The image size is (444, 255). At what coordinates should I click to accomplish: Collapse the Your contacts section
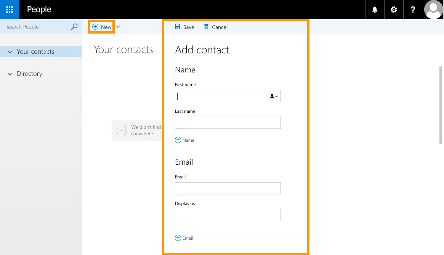coord(10,52)
